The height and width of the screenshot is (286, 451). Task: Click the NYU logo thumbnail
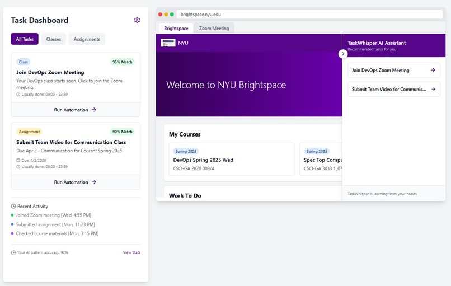coord(168,43)
